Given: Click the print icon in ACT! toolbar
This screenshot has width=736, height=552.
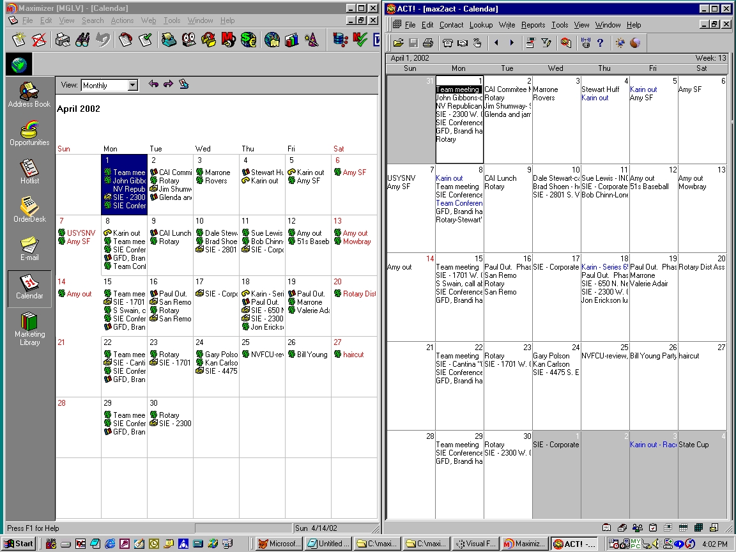Looking at the screenshot, I should (x=427, y=43).
